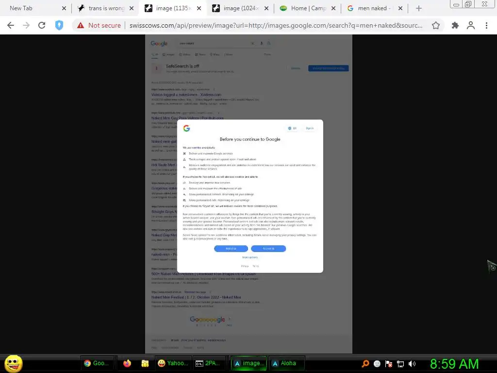Go back to the previous page

click(11, 25)
